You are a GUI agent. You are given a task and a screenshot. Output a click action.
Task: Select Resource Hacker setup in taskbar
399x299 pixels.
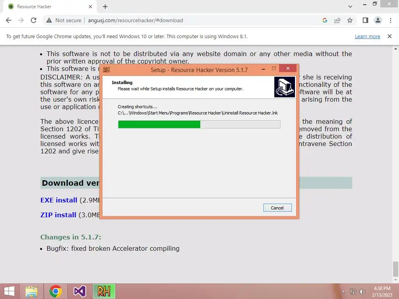[x=104, y=291]
